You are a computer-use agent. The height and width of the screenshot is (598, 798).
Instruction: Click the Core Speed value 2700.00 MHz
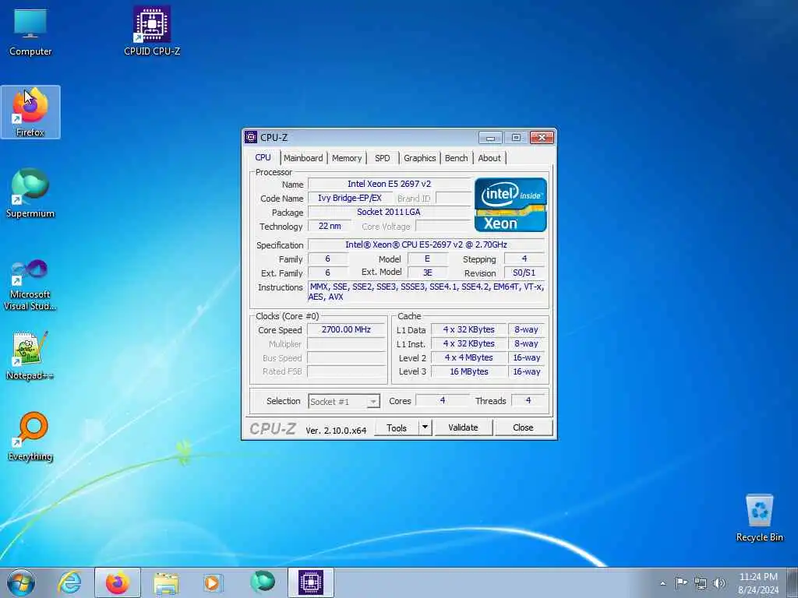[x=346, y=329]
